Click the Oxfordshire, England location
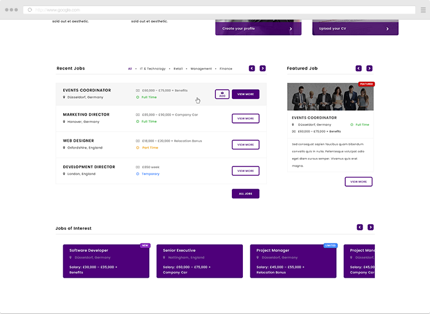The width and height of the screenshot is (430, 314). [85, 148]
